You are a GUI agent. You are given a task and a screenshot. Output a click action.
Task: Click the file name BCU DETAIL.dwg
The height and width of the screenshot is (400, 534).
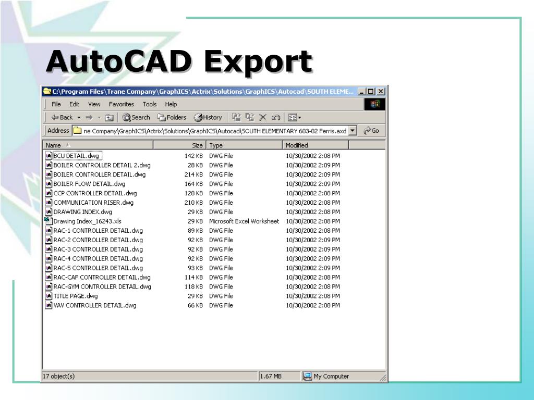[76, 156]
